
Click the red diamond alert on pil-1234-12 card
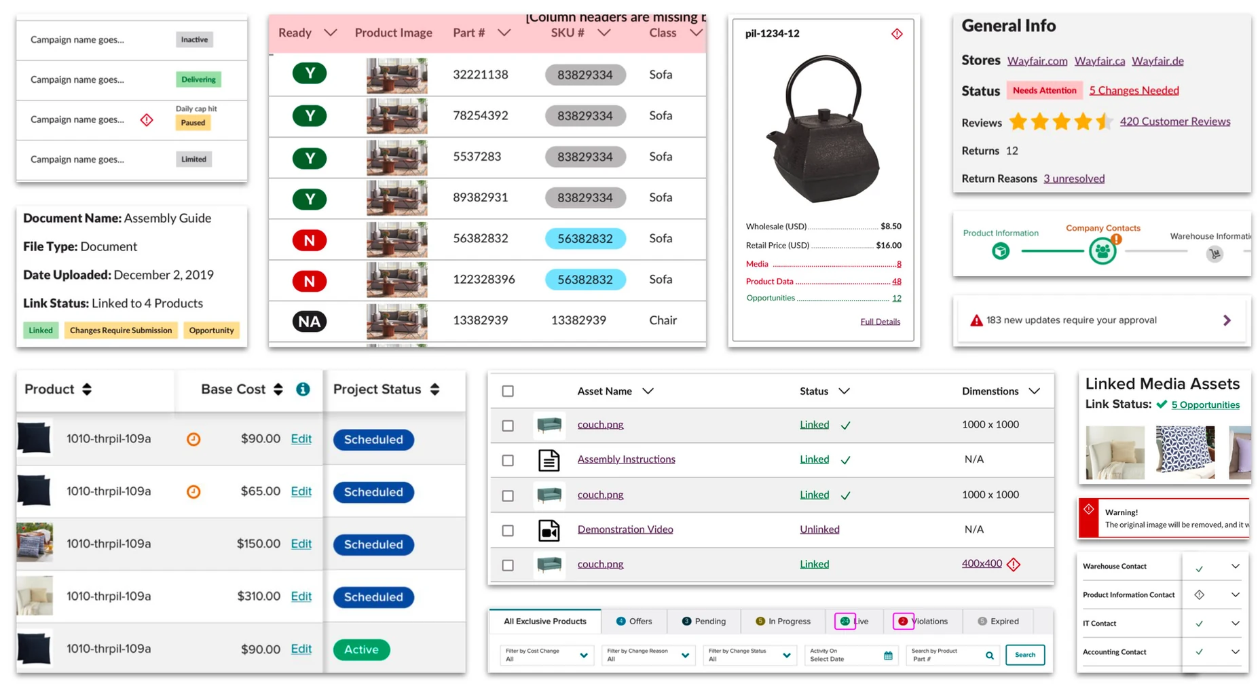pos(897,34)
